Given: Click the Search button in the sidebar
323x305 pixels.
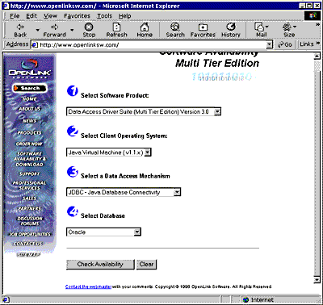Looking at the screenshot, I should point(30,88).
